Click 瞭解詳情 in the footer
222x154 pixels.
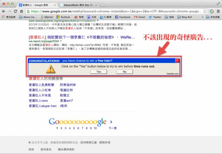pos(105,143)
